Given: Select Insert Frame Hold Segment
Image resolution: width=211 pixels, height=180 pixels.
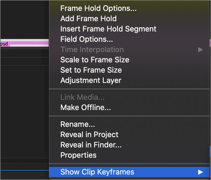Looking at the screenshot, I should pos(108,29).
